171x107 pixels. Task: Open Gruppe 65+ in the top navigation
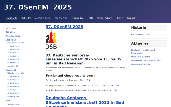tap(78, 18)
